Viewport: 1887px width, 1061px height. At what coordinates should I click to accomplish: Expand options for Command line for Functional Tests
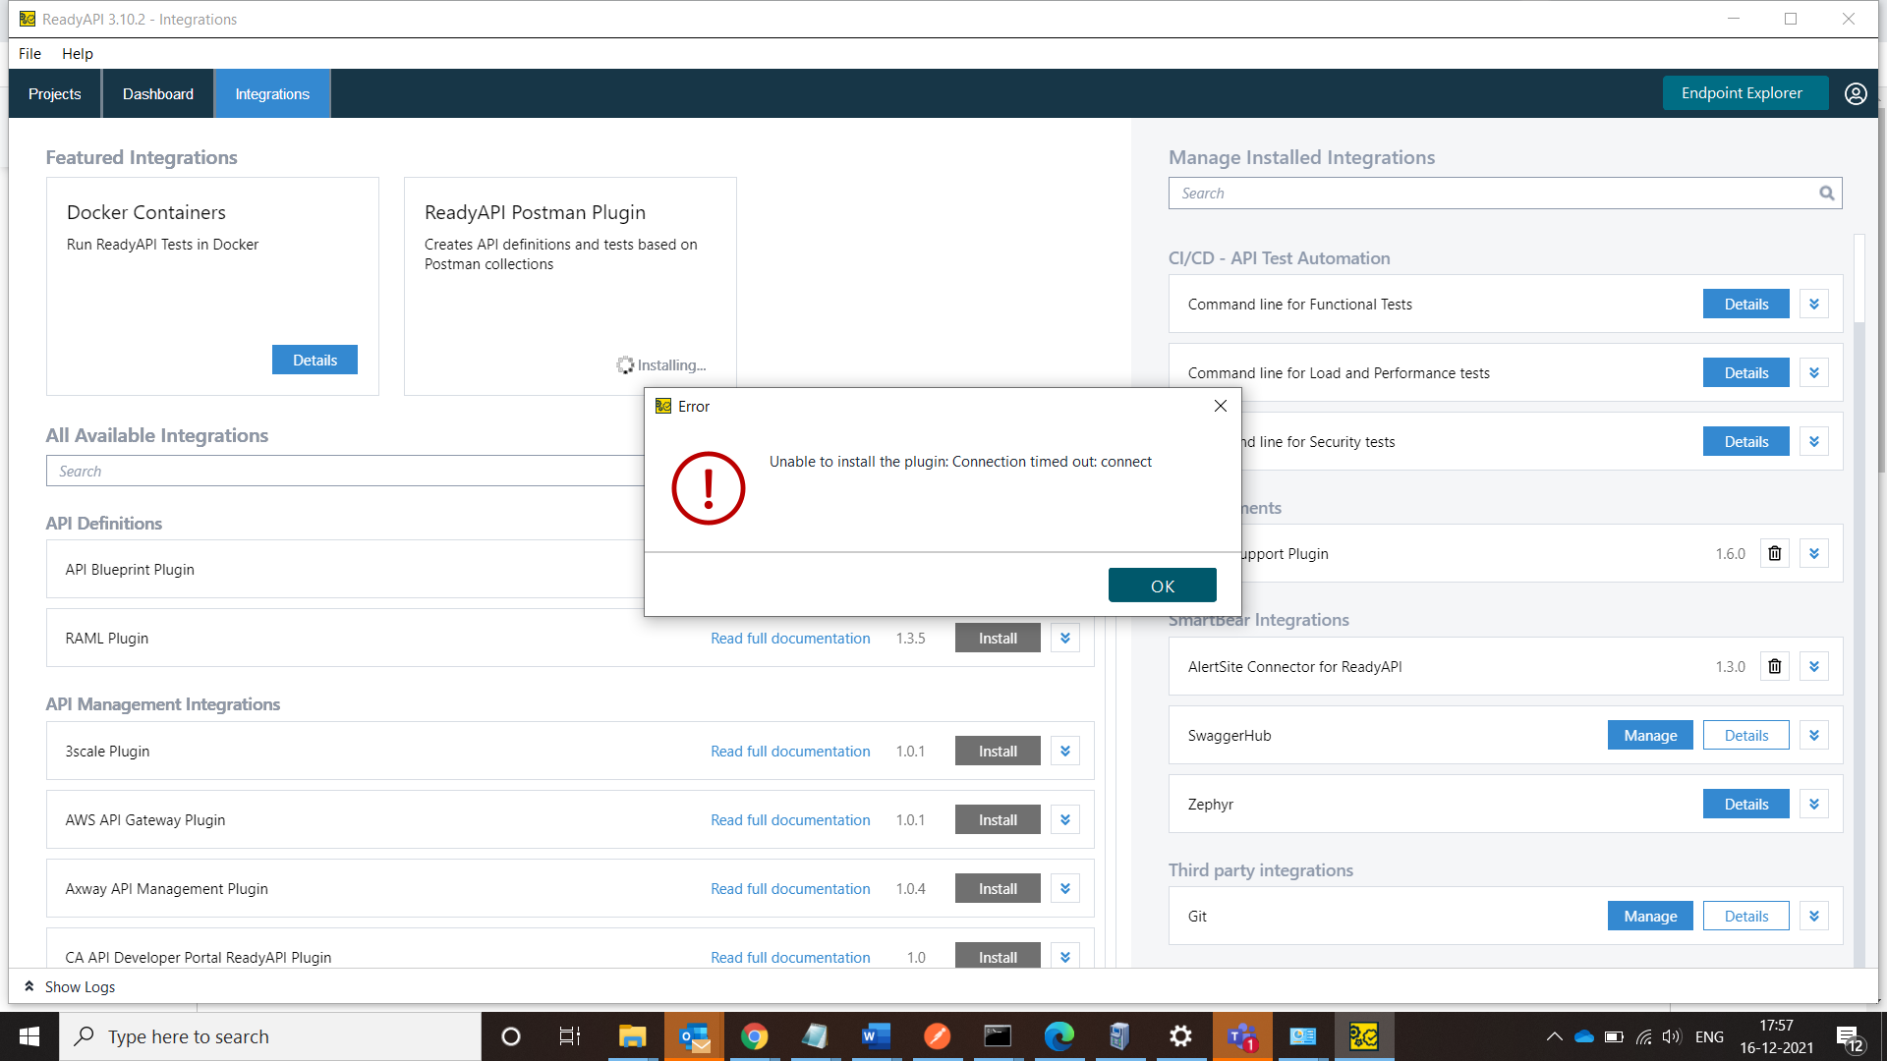tap(1813, 304)
